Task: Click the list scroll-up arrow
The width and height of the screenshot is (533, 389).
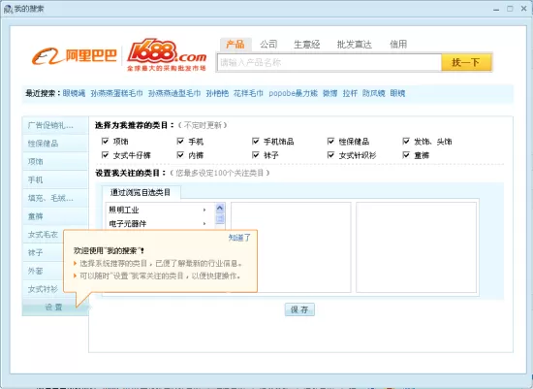Action: coord(220,208)
